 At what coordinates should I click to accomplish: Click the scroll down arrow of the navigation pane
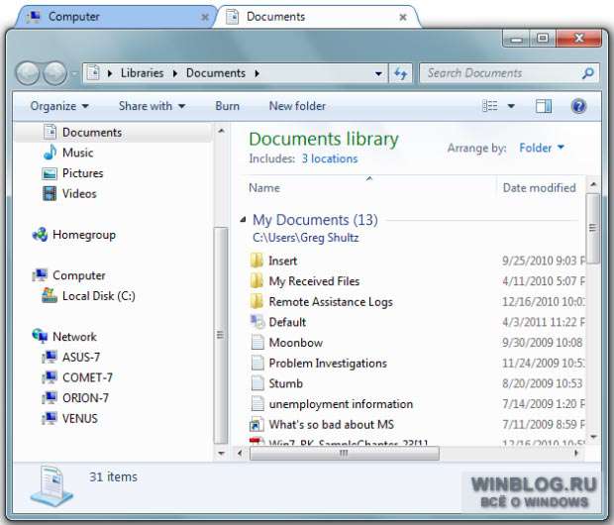point(221,454)
